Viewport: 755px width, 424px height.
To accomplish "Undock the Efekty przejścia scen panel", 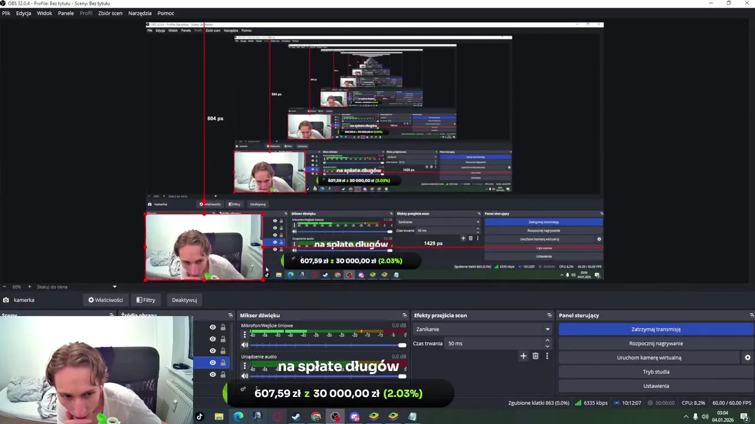I will 549,316.
